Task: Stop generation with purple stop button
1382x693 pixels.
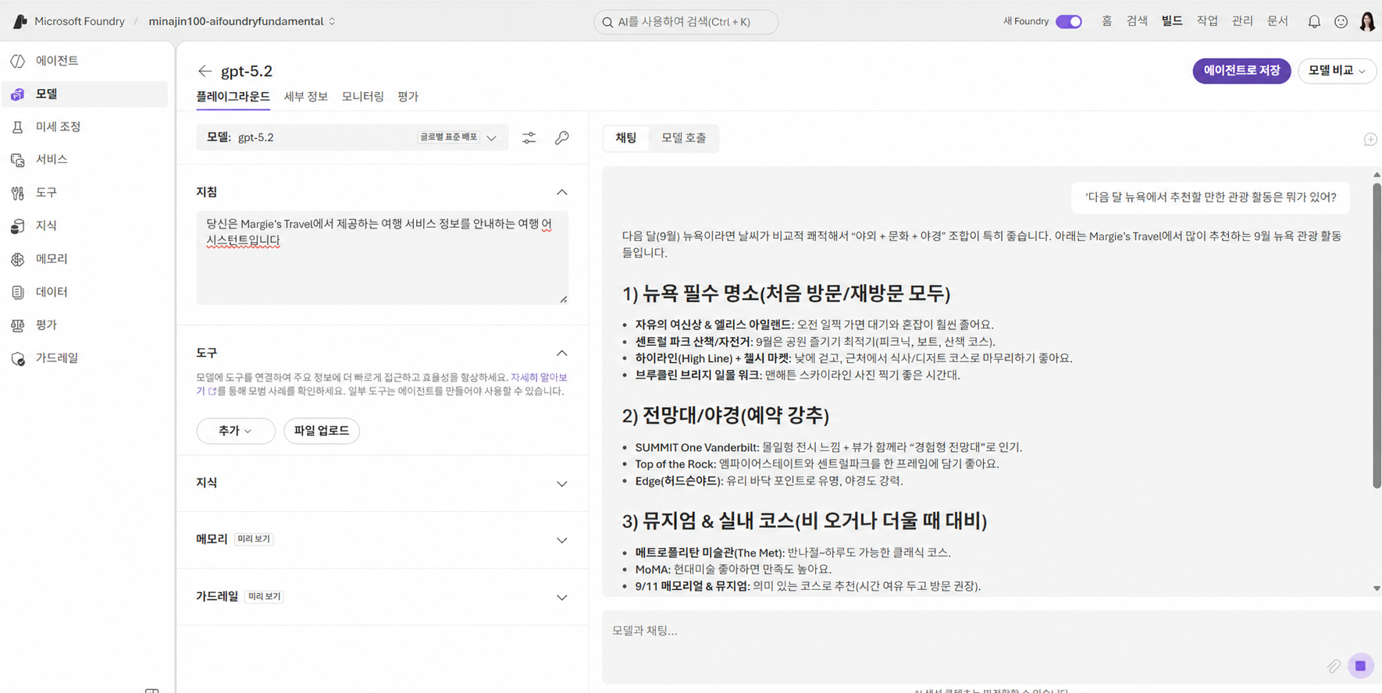Action: coord(1360,666)
